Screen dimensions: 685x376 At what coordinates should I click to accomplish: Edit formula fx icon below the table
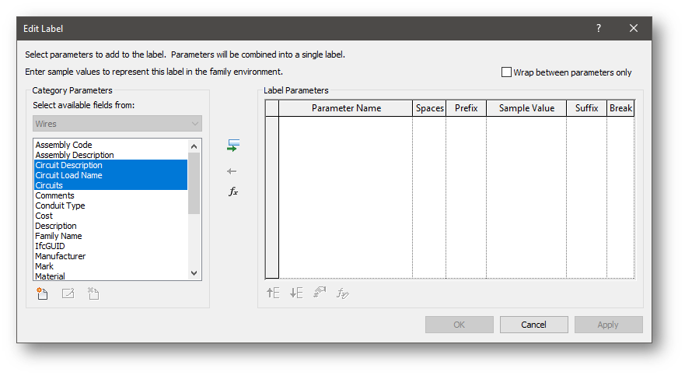[342, 293]
